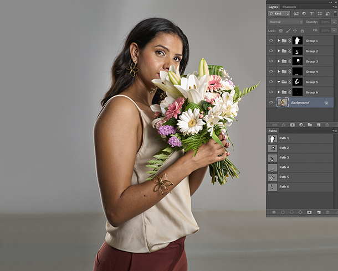Toggle the layer filtering switch
Screen dimensions: 338x271
[335, 13]
